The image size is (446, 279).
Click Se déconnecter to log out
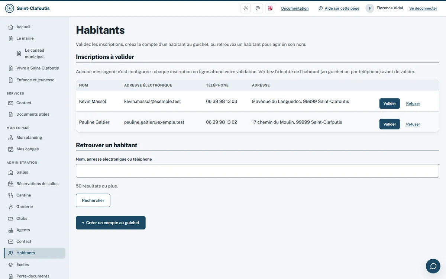(423, 9)
